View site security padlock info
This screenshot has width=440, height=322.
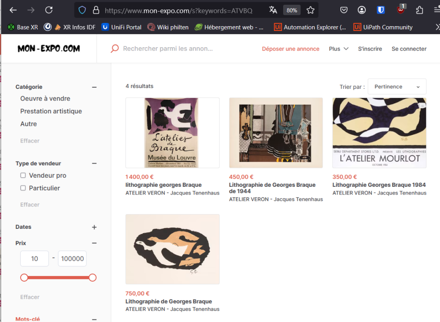pos(96,10)
